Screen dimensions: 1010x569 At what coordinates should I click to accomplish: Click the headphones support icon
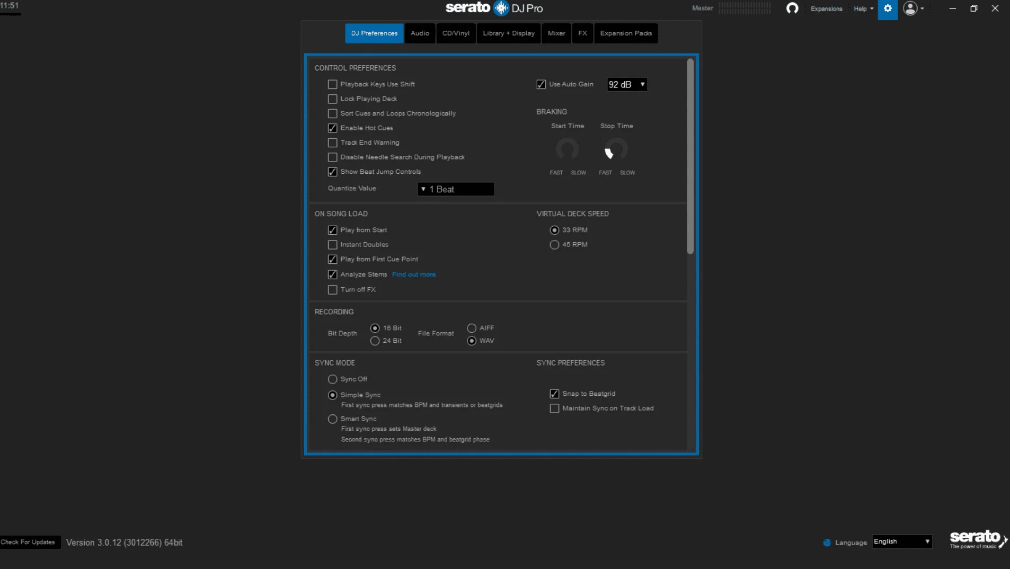coord(792,8)
